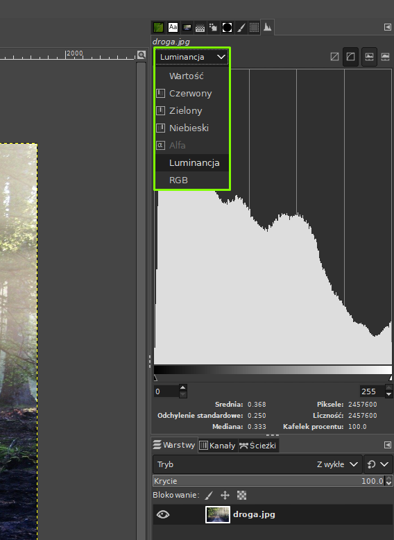
Task: Increase Krycie opacity value with up arrow
Action: [389, 478]
